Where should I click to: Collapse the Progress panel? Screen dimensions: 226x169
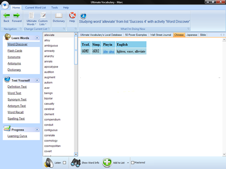click(x=37, y=130)
